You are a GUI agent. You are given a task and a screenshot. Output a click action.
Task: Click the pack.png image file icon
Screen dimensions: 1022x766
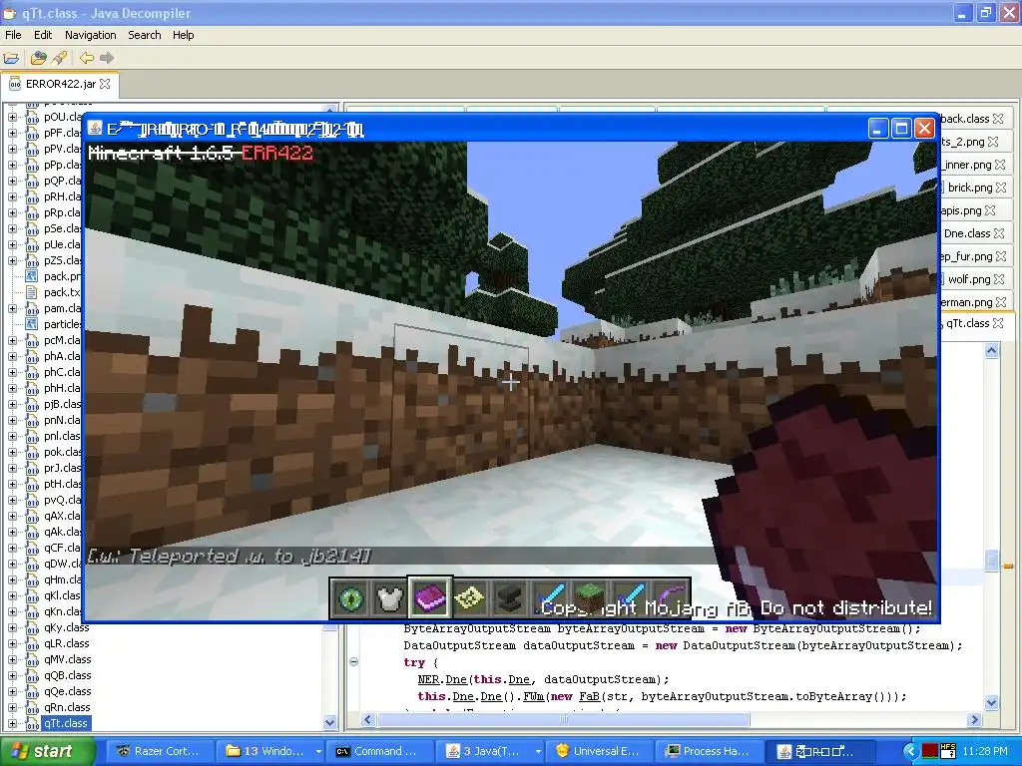pos(31,276)
